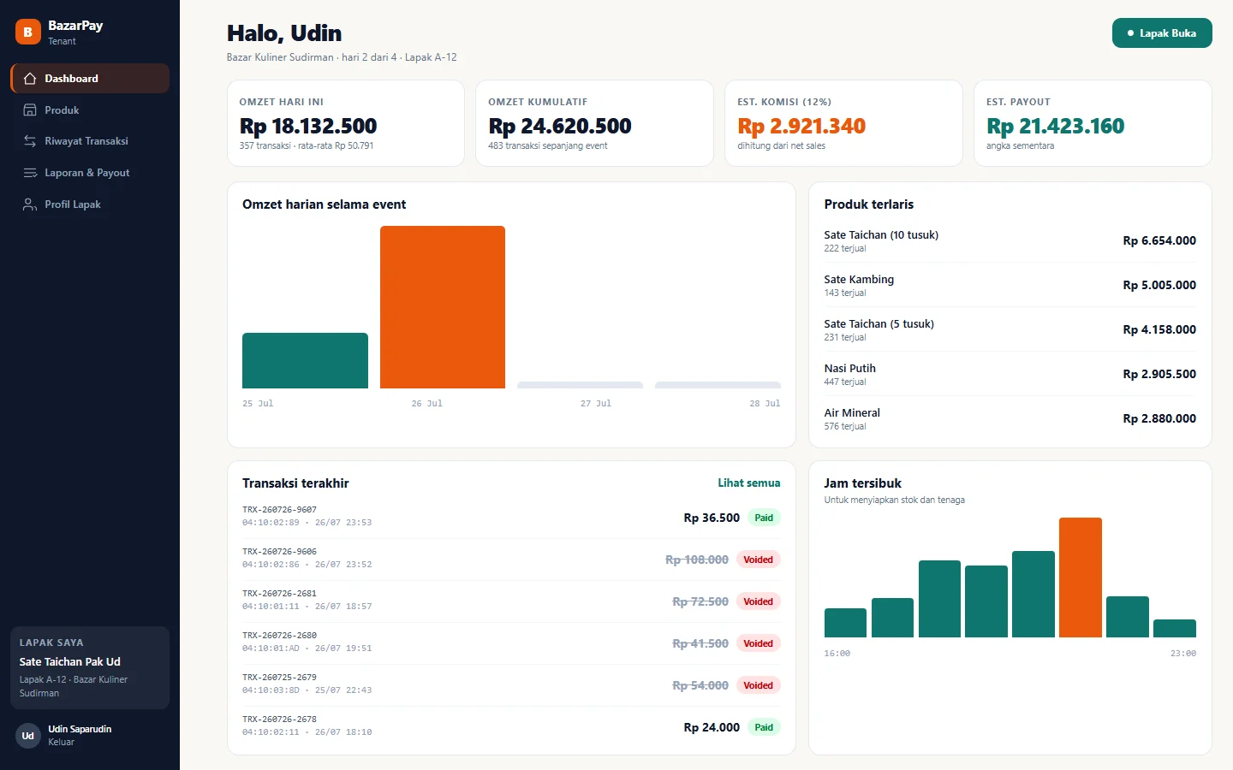This screenshot has height=770, width=1233.
Task: Go to the Produk menu
Action: click(x=90, y=110)
